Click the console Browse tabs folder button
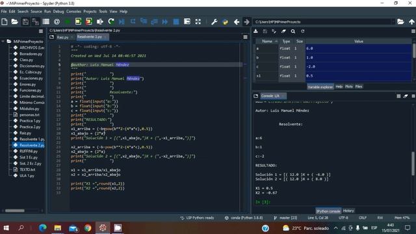Screen dimensions: 416x234 coord(255,96)
